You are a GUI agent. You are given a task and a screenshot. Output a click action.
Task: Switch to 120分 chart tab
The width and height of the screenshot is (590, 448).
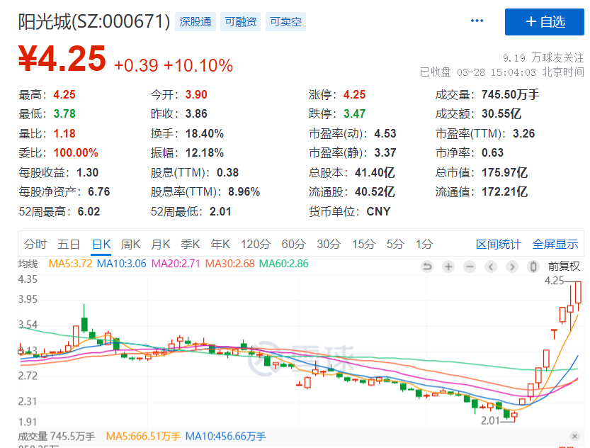tap(256, 245)
